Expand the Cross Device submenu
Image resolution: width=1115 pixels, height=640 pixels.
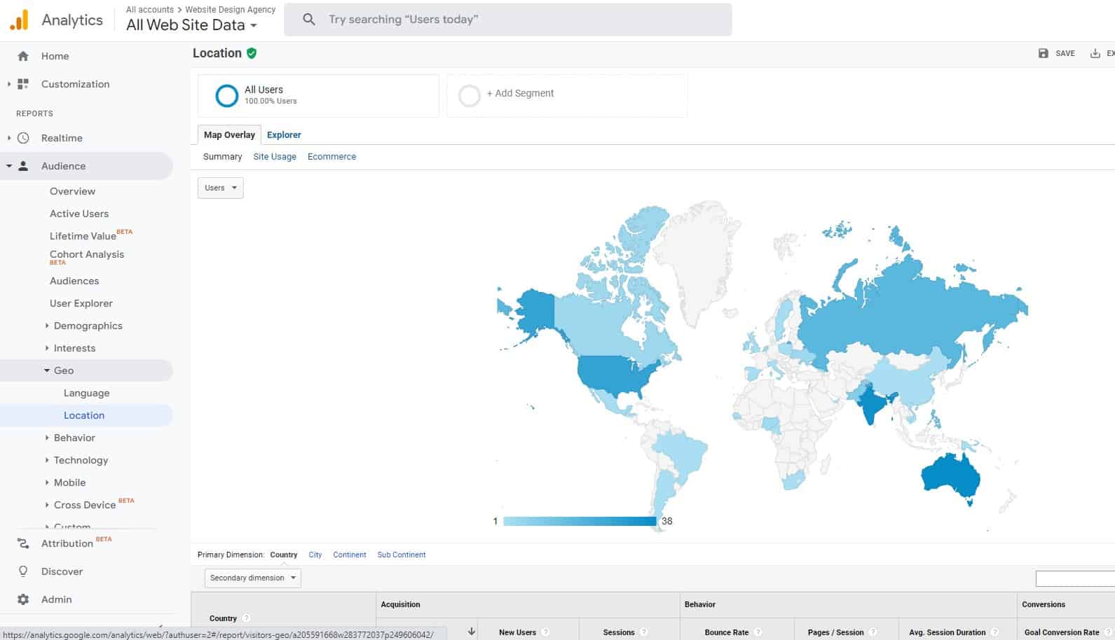pyautogui.click(x=47, y=505)
